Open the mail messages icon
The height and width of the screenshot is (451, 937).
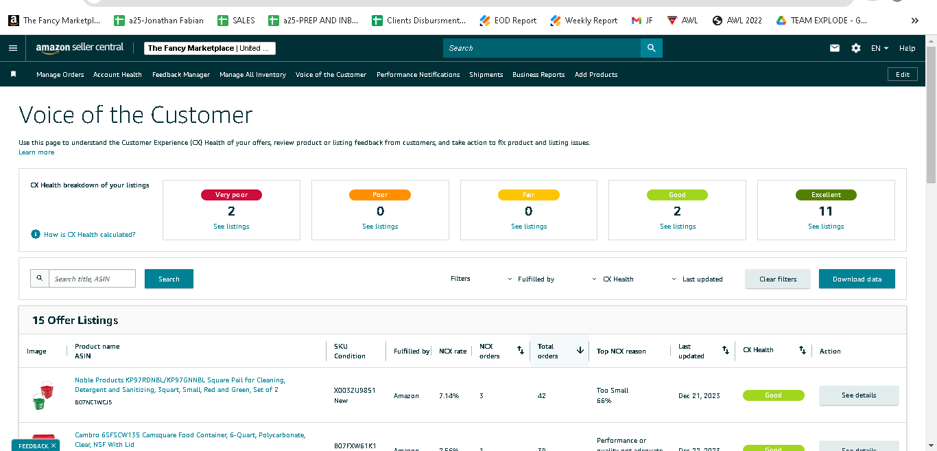click(x=835, y=48)
